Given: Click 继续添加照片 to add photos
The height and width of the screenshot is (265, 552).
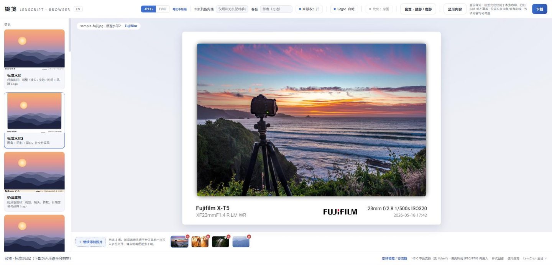Looking at the screenshot, I should pos(91,242).
